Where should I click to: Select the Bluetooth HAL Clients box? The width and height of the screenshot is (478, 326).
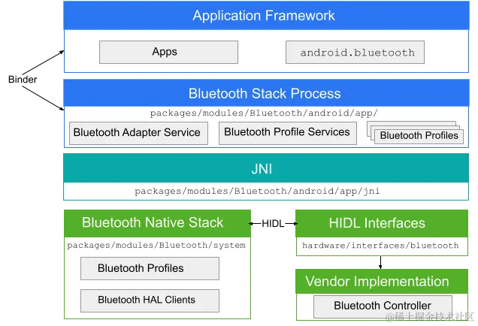[x=150, y=300]
